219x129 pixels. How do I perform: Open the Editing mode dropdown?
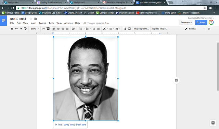pos(195,29)
